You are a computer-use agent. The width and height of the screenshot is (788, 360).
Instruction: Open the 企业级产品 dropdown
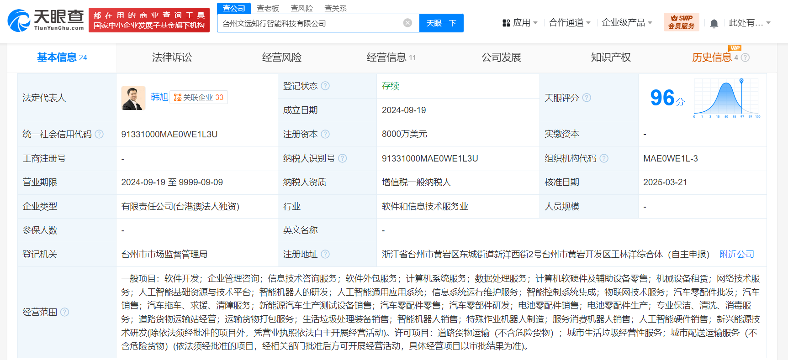pyautogui.click(x=627, y=23)
